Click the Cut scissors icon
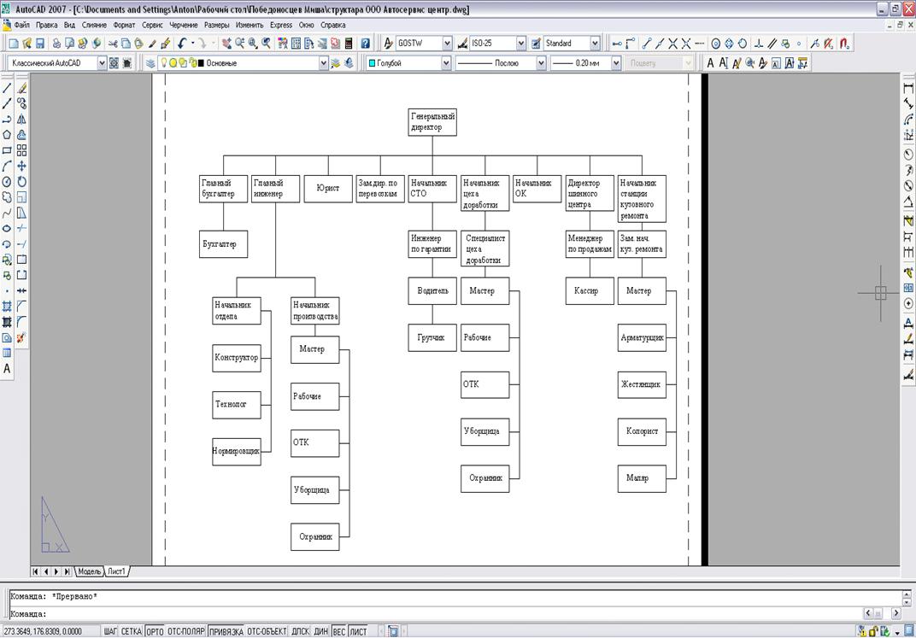This screenshot has width=916, height=638. 112,43
